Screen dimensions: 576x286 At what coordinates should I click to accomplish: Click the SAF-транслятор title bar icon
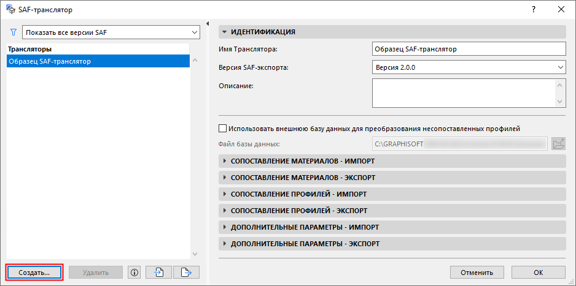click(10, 9)
